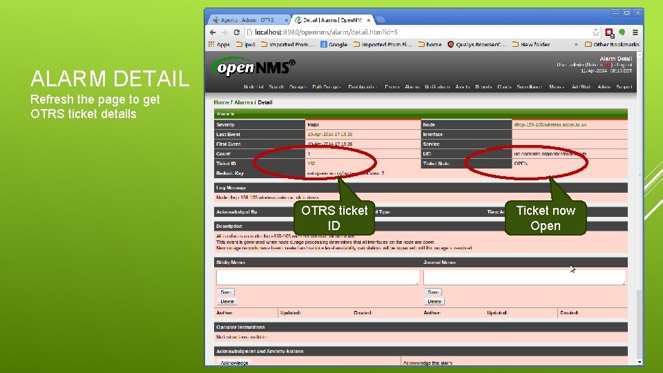Viewport: 663px width, 373px height.
Task: Open the New folder bookmark
Action: (x=531, y=44)
